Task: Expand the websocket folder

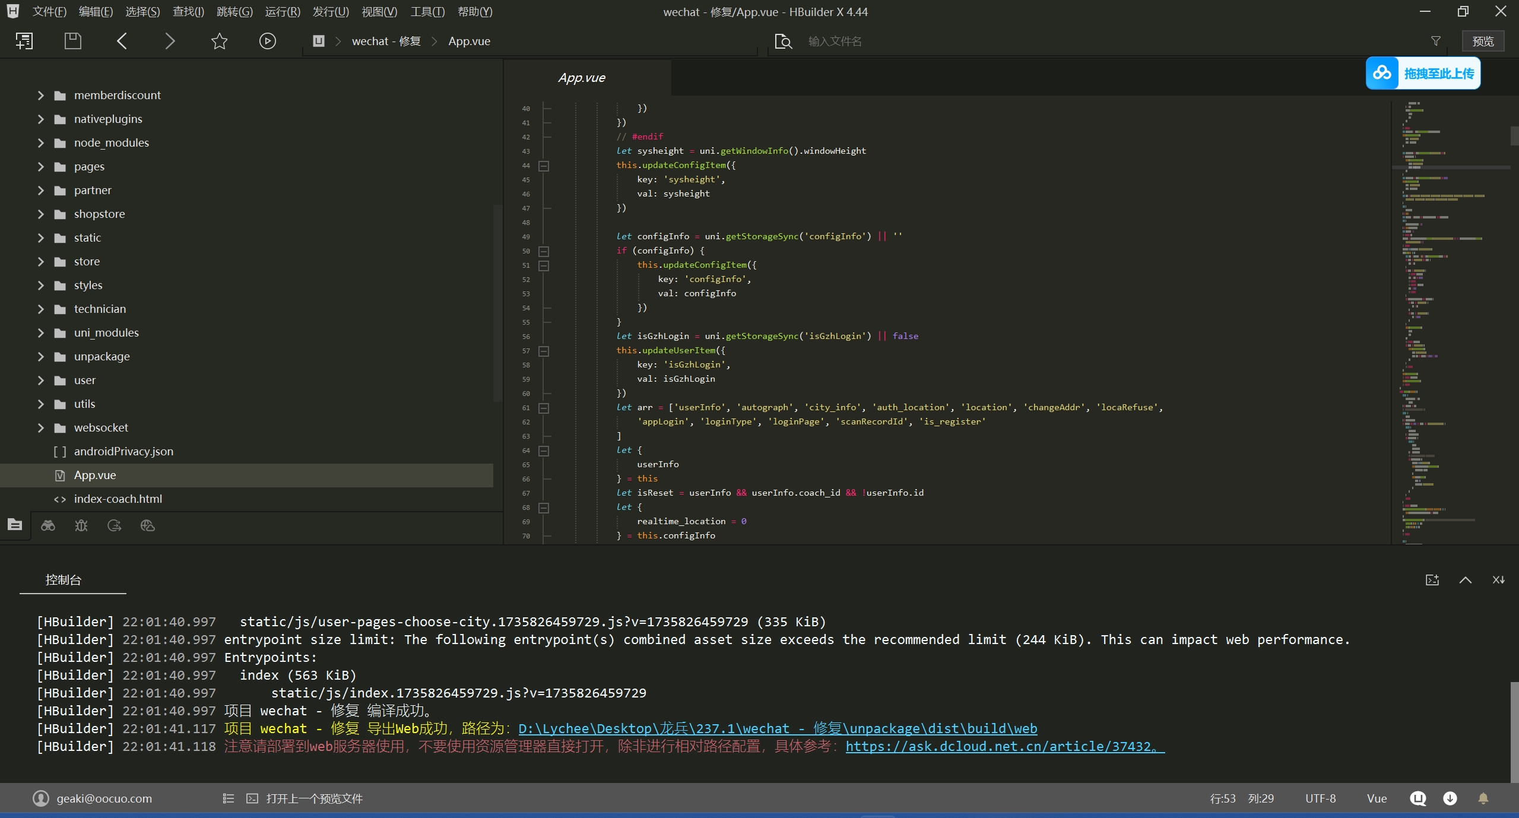Action: (x=40, y=427)
